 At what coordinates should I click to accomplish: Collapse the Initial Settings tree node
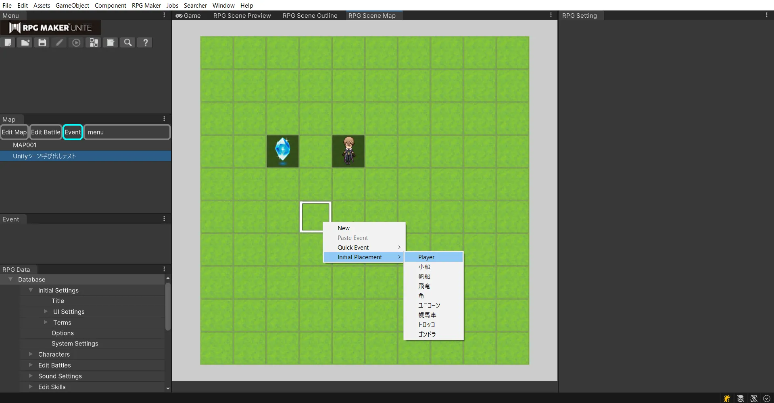31,290
